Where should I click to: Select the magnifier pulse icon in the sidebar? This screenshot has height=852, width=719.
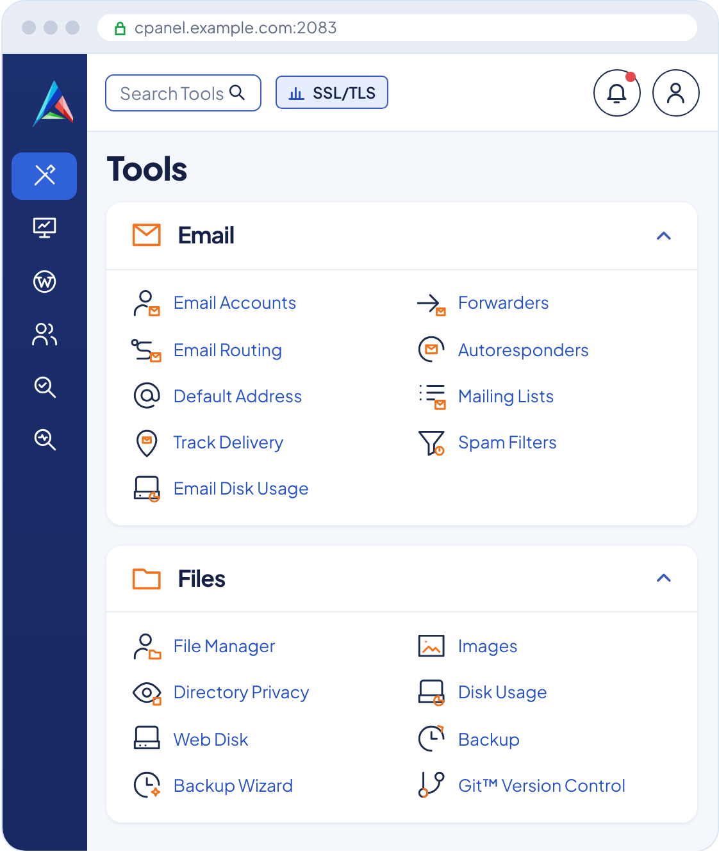[45, 439]
